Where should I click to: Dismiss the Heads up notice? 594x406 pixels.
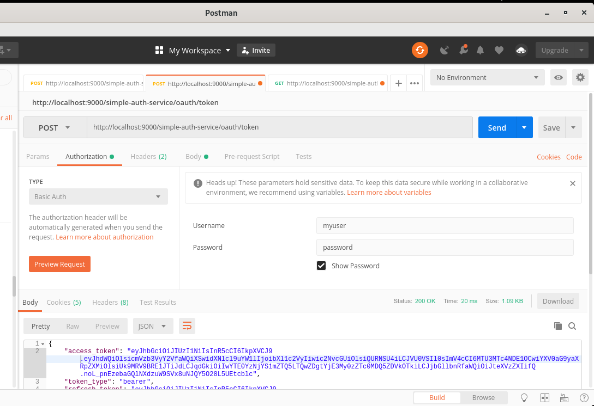tap(572, 183)
